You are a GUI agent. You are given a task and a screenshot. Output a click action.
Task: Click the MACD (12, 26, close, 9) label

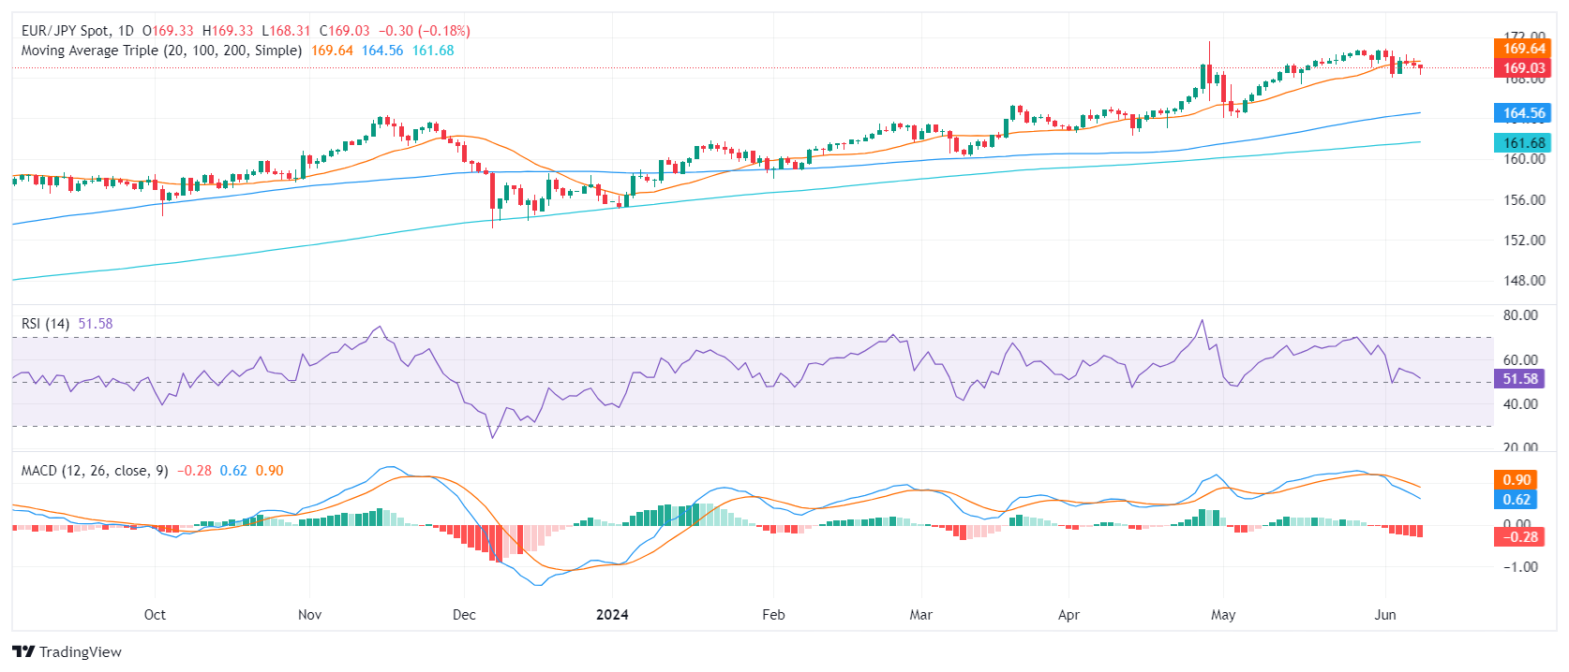point(95,471)
